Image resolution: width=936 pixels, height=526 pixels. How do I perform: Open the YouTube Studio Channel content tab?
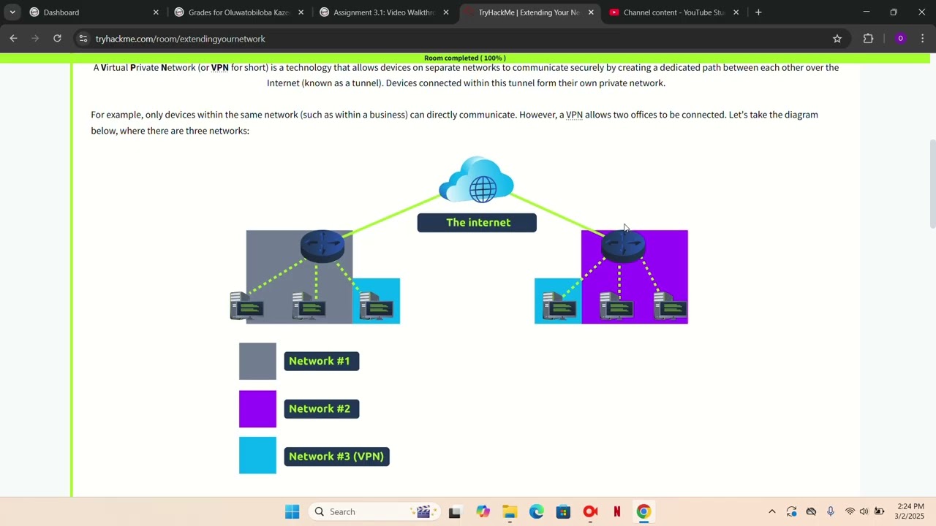[x=673, y=12]
